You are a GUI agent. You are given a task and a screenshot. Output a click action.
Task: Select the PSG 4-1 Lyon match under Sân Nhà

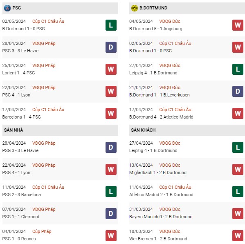[x=60, y=169]
